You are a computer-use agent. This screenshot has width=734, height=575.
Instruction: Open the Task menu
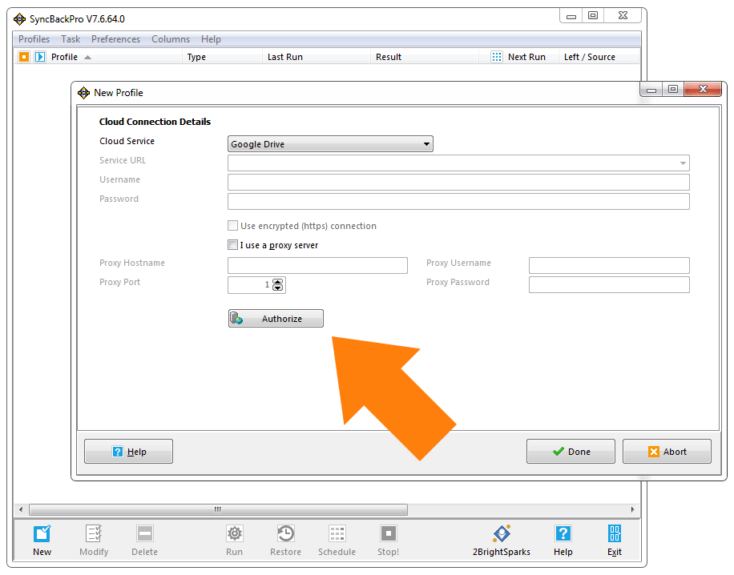tap(71, 39)
